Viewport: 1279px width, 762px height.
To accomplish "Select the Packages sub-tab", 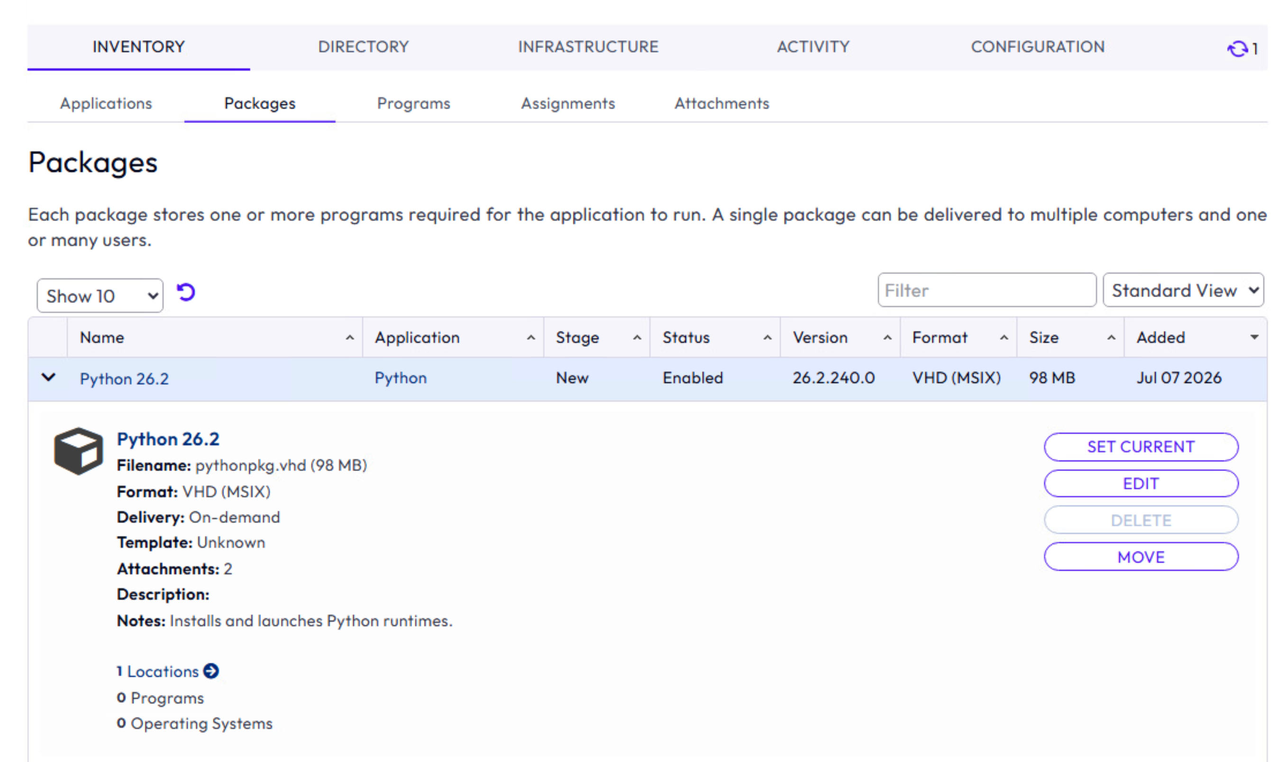I will click(x=260, y=103).
